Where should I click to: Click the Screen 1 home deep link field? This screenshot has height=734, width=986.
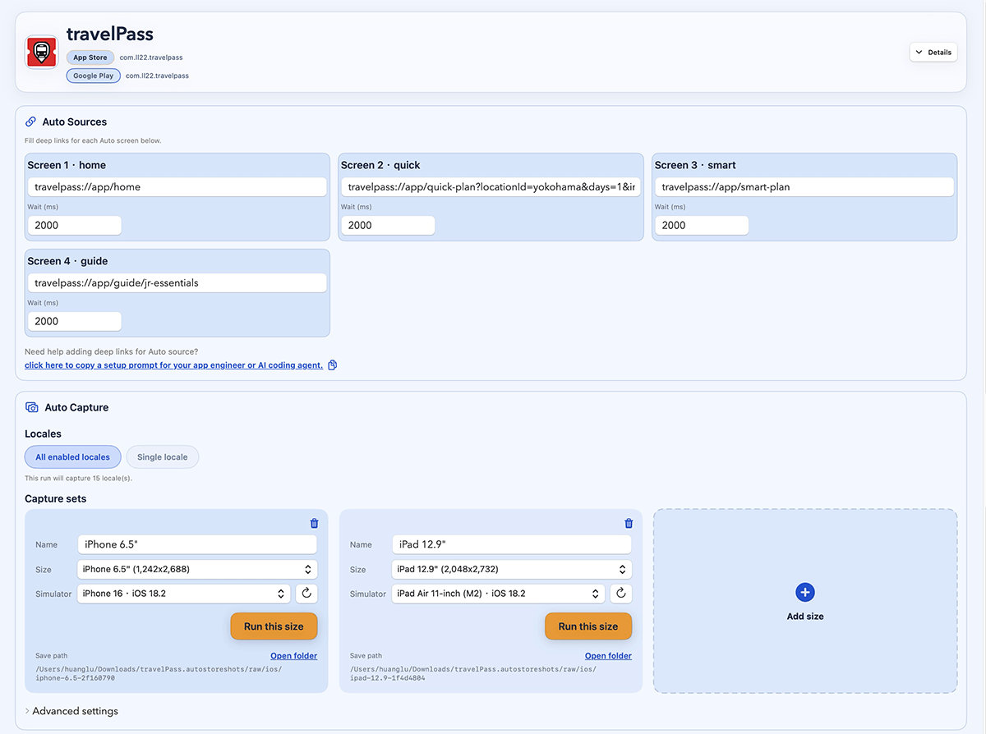point(177,187)
